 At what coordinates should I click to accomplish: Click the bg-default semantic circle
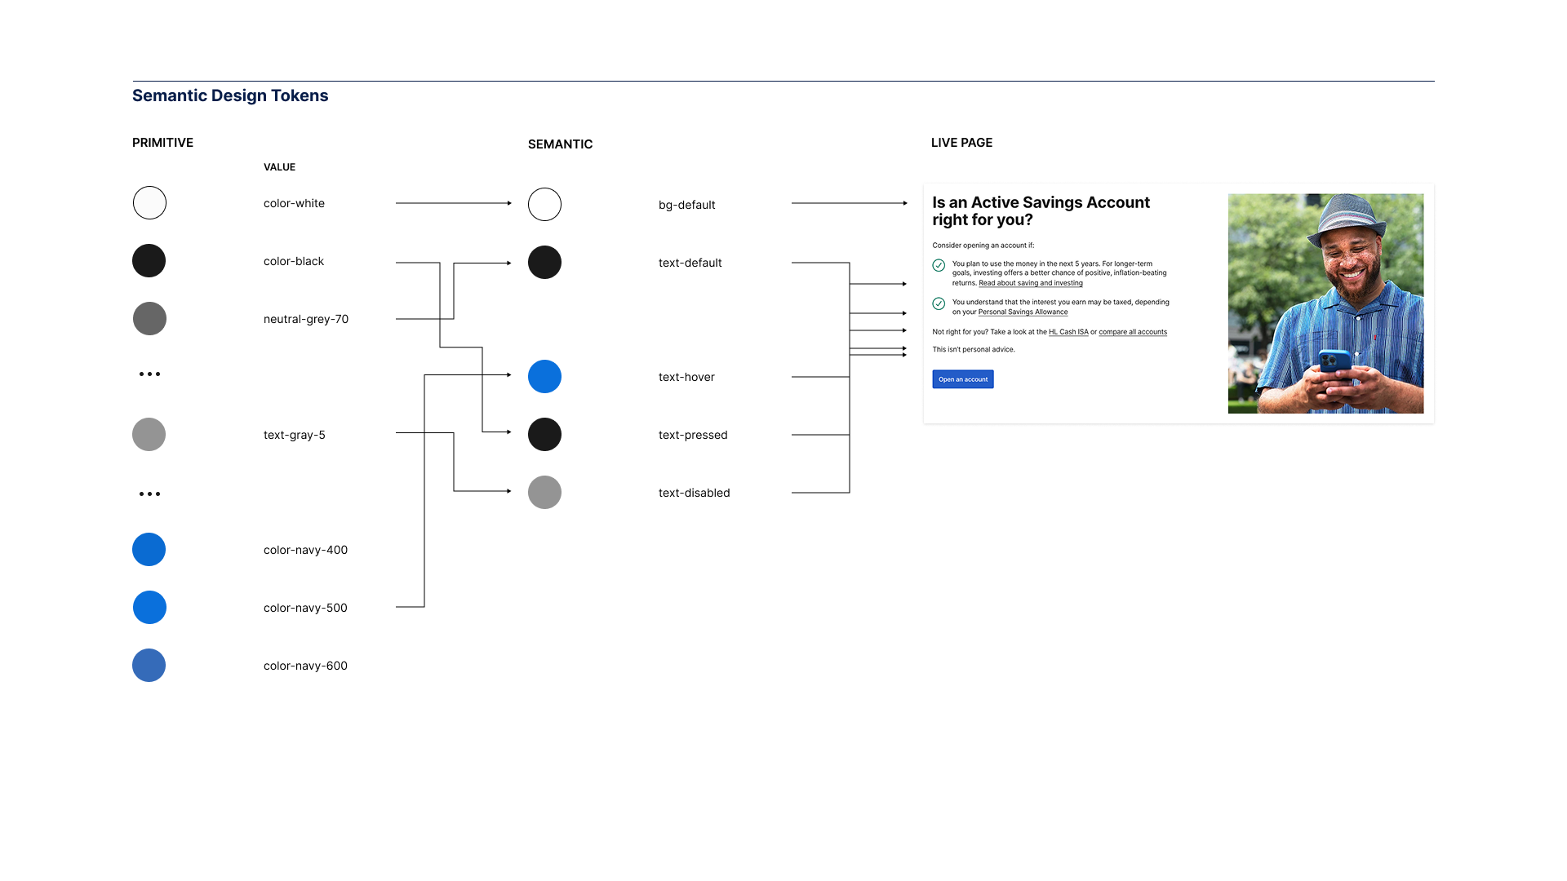coord(544,204)
